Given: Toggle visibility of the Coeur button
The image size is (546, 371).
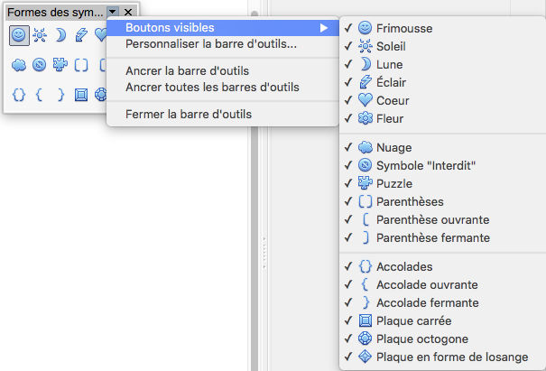Looking at the screenshot, I should pyautogui.click(x=442, y=100).
